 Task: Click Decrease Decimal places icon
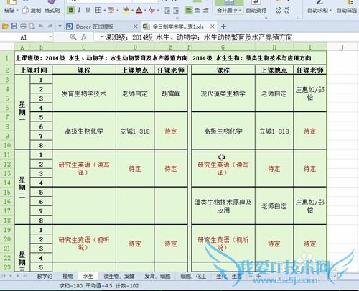coord(287,10)
